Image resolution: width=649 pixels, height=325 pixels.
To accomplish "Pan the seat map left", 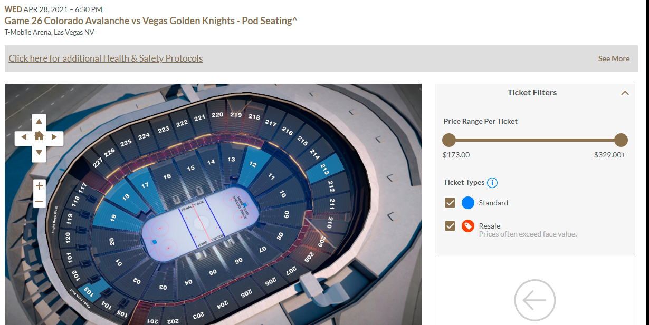I will pyautogui.click(x=23, y=137).
